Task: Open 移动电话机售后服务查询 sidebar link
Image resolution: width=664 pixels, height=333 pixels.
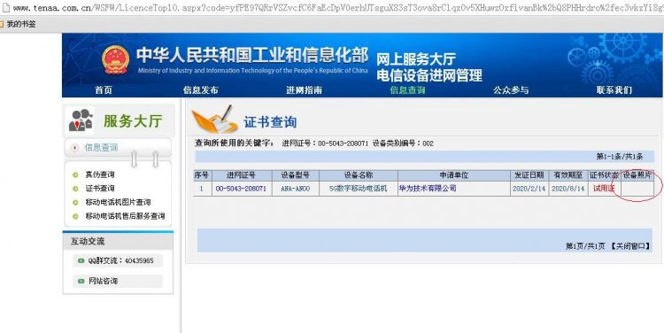Action: point(126,216)
